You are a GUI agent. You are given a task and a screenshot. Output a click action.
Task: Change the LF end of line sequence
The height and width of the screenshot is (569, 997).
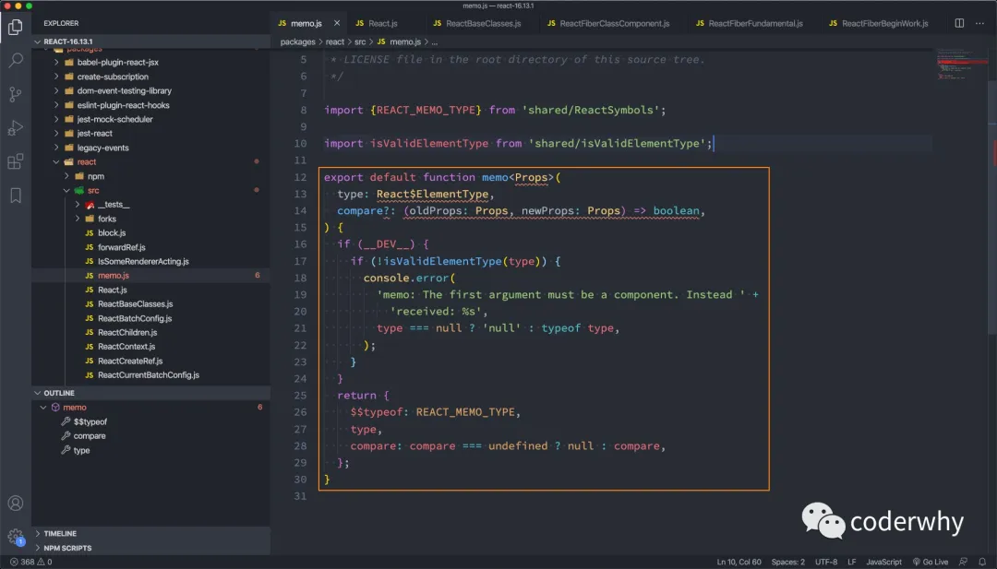click(x=851, y=562)
